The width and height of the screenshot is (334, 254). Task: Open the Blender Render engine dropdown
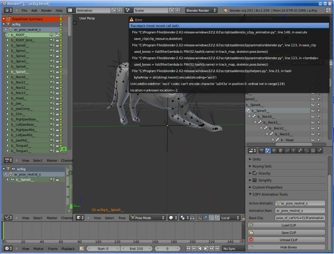coord(201,10)
